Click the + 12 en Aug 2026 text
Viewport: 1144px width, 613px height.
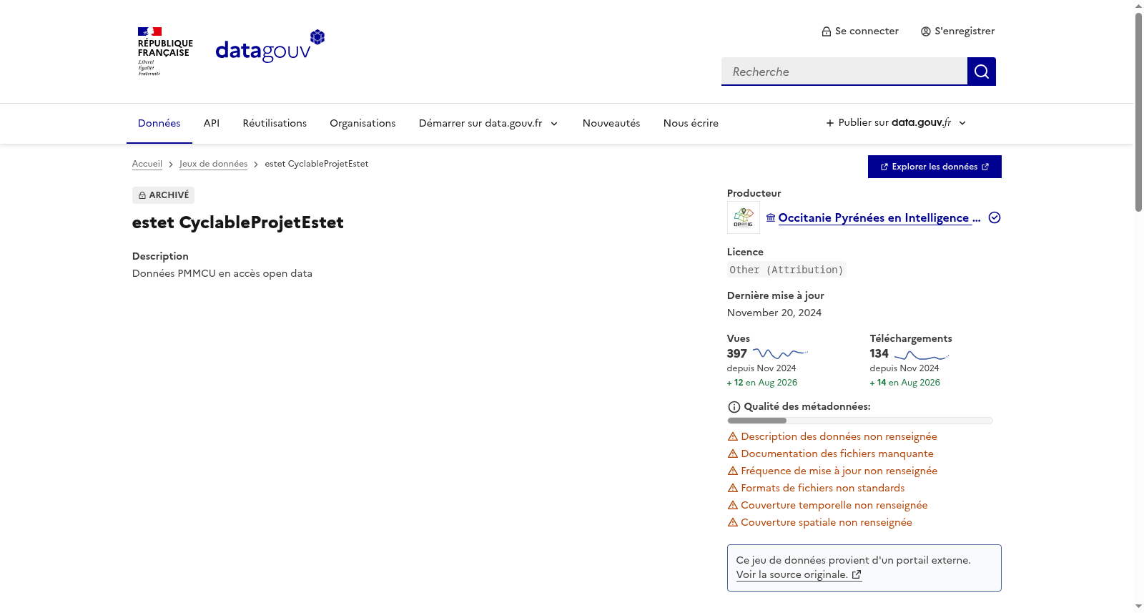762,383
